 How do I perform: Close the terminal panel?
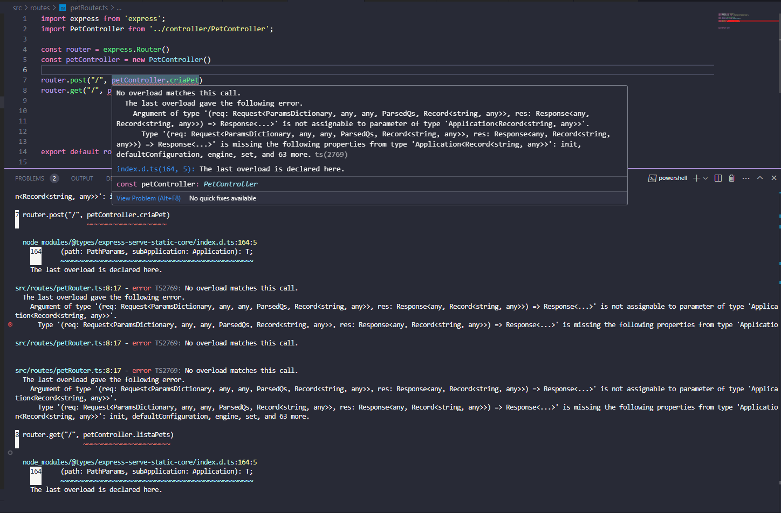tap(774, 178)
